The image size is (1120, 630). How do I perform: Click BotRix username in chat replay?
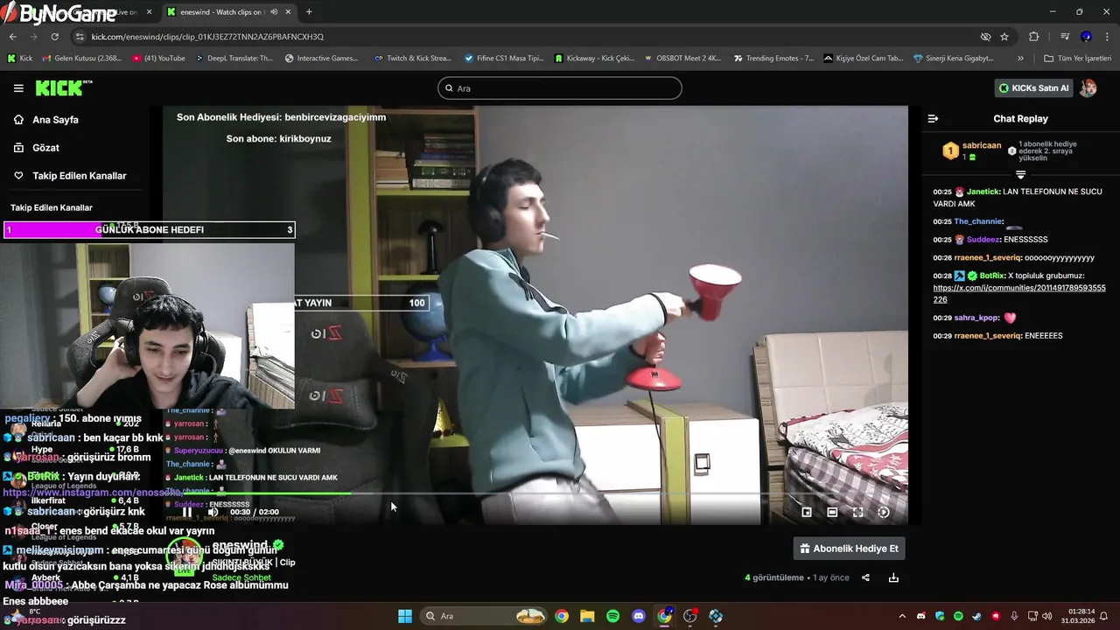click(x=992, y=276)
